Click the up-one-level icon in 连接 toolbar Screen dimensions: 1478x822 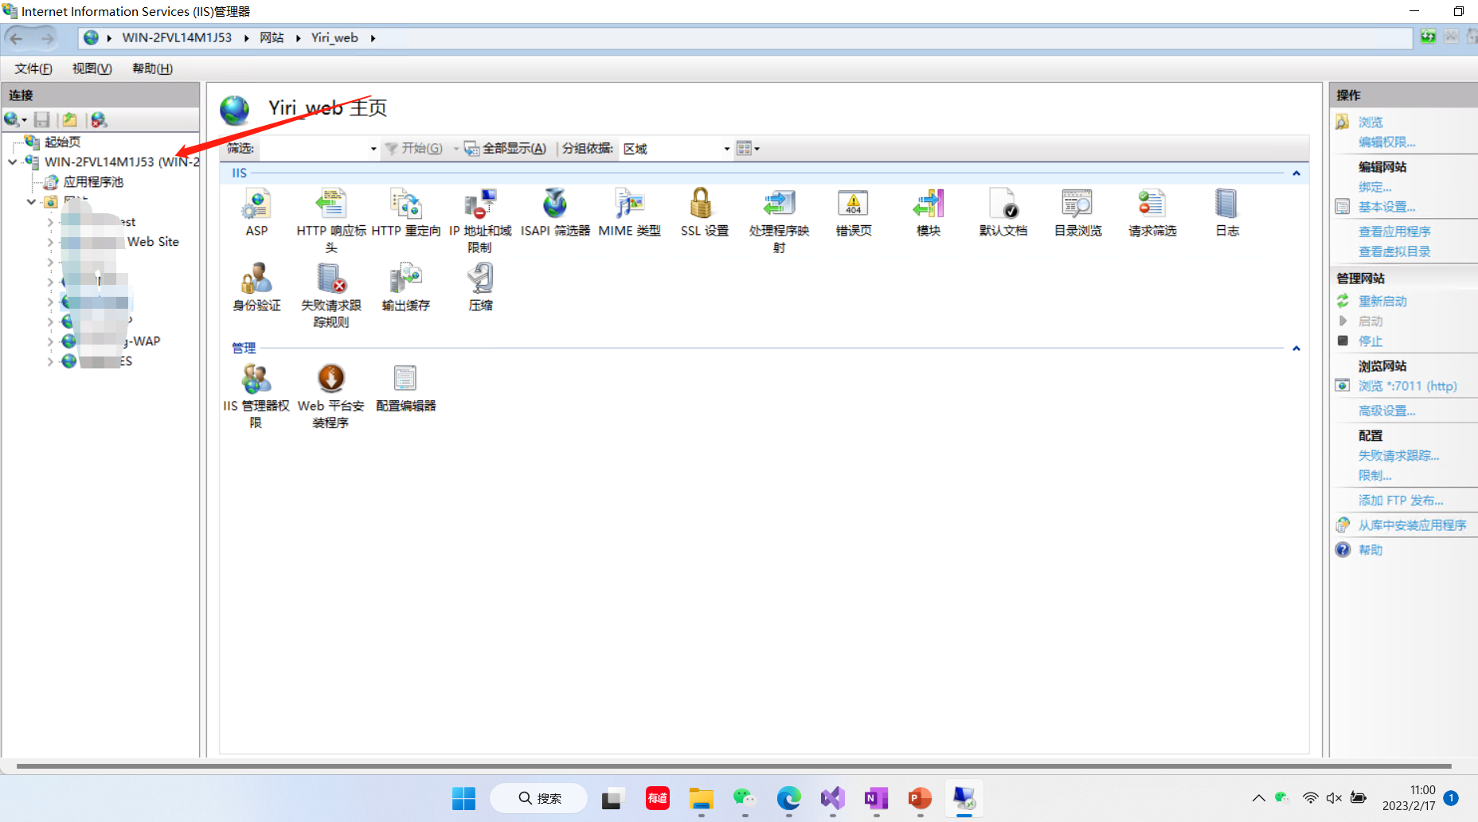pyautogui.click(x=70, y=119)
